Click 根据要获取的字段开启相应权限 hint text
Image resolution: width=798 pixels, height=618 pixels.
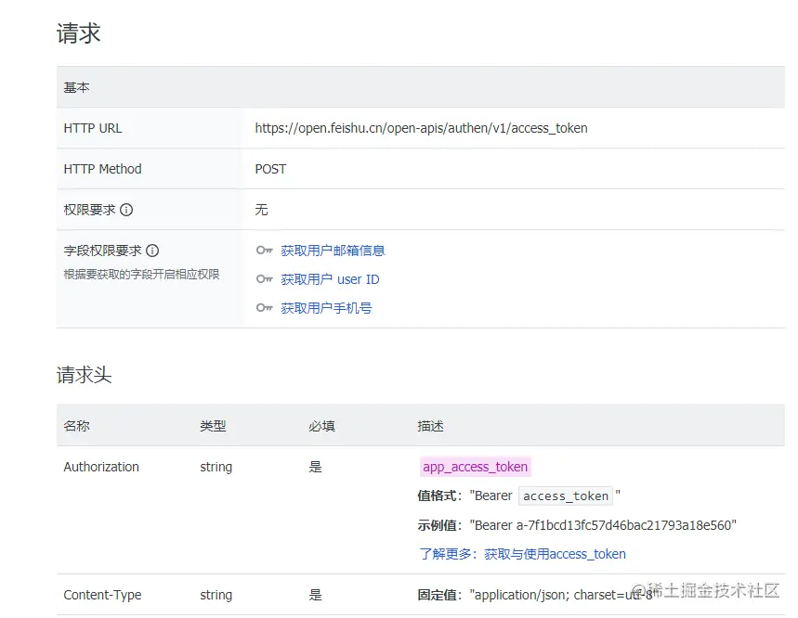(x=141, y=275)
